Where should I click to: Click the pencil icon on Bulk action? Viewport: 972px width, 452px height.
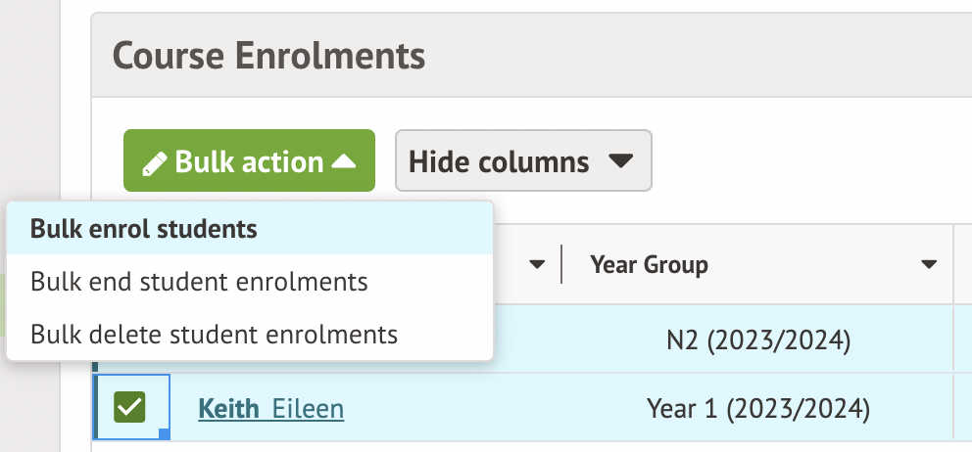tap(155, 162)
